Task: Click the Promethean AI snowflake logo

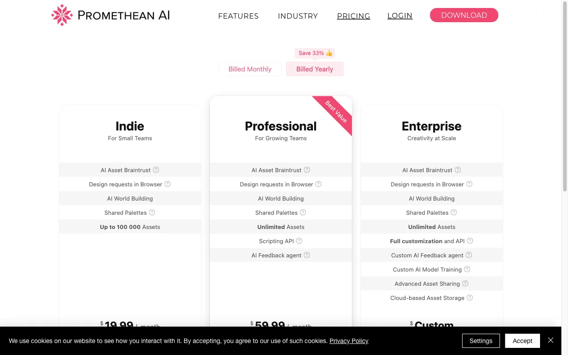Action: click(x=62, y=15)
